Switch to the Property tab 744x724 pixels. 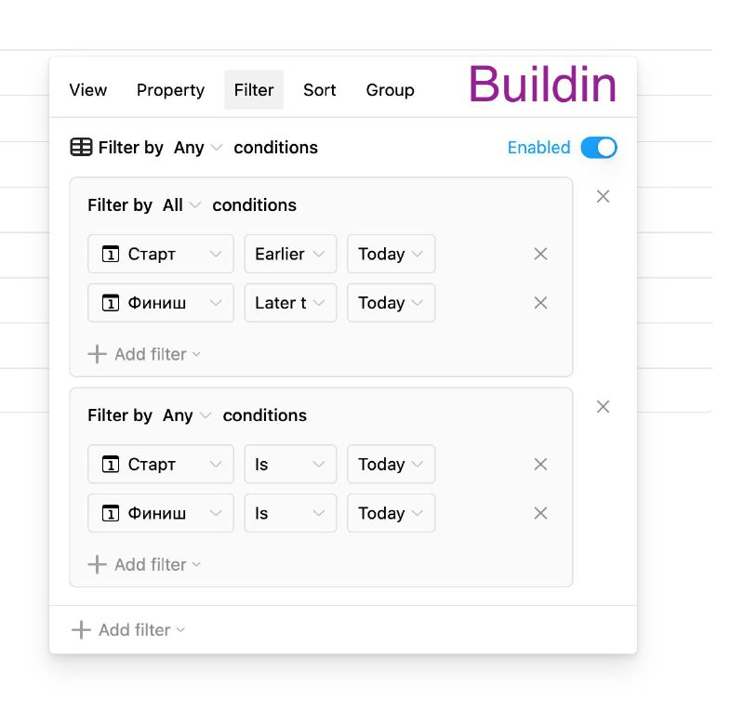170,90
